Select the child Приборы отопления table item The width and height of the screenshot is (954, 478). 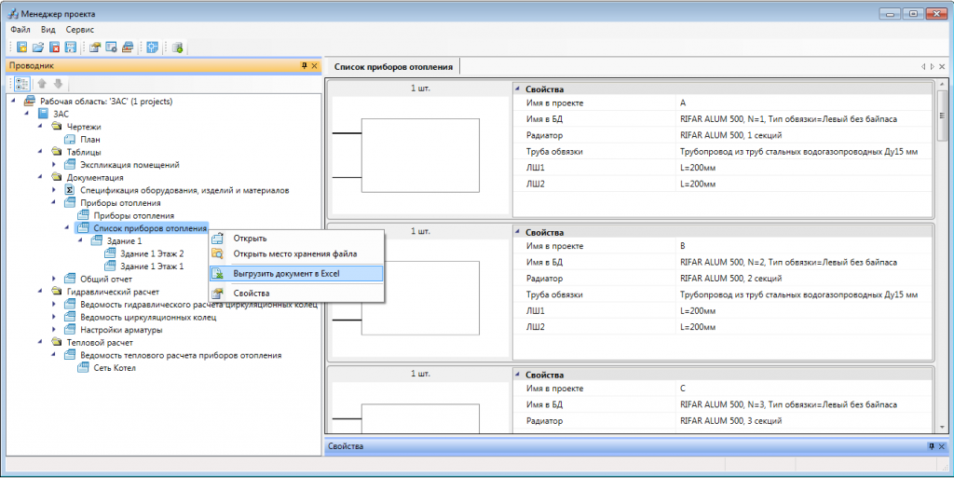pos(134,216)
